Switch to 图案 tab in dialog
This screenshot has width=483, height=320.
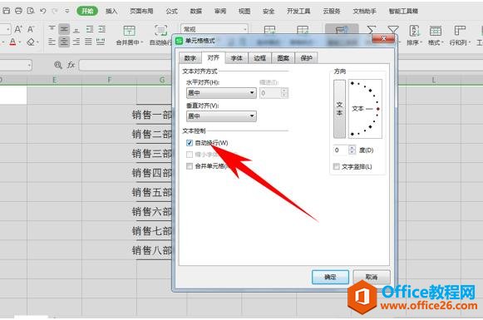[x=283, y=58]
